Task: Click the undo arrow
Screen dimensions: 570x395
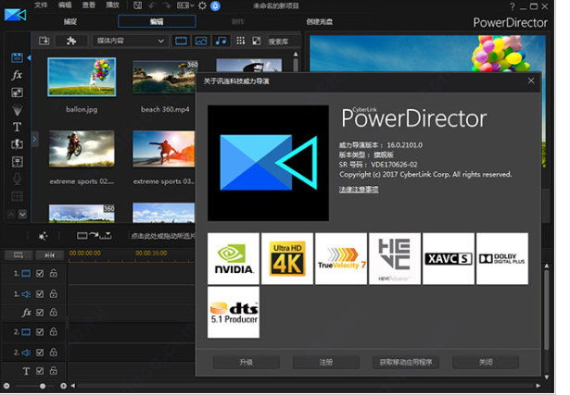Action: tap(152, 6)
